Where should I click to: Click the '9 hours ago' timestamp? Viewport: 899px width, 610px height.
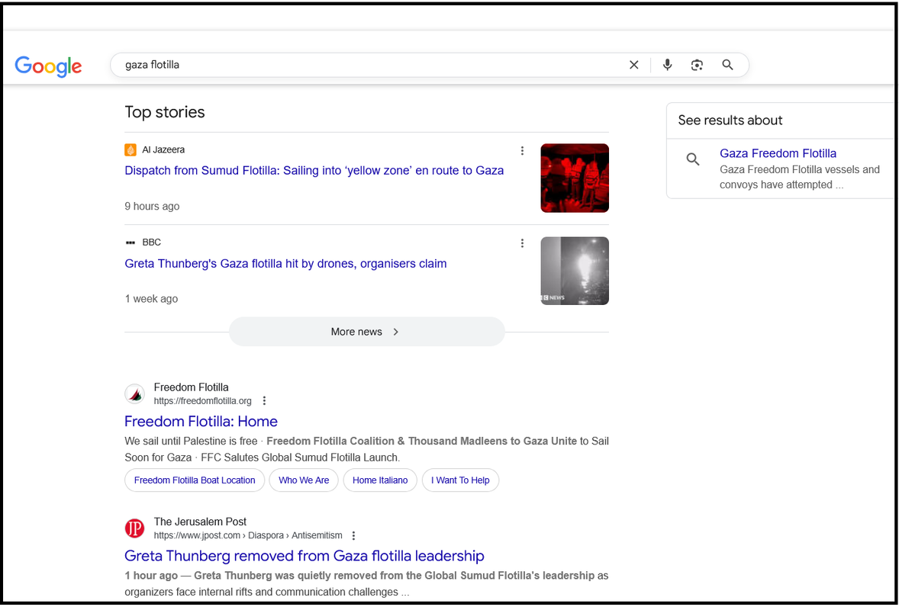tap(152, 206)
